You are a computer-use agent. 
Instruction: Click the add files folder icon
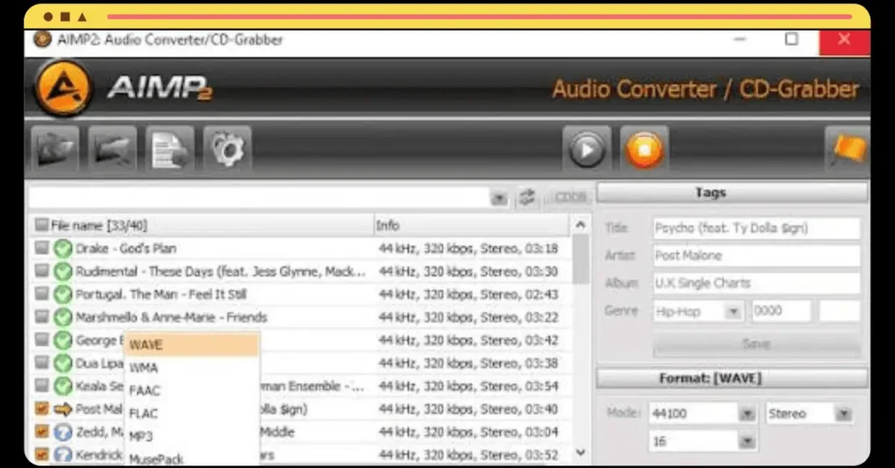(55, 150)
